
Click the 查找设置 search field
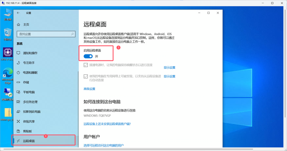coord(46,34)
